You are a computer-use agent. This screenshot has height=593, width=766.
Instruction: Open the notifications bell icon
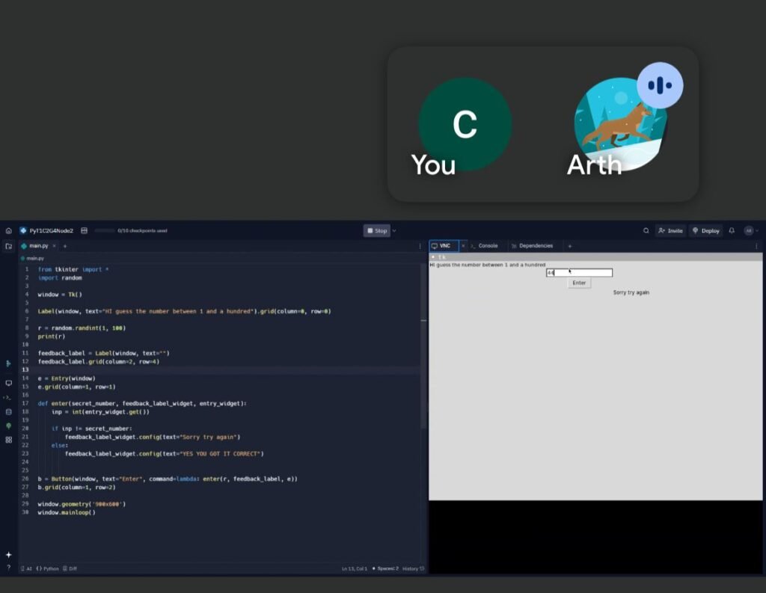(732, 231)
